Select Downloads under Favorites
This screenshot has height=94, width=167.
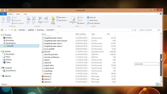pyautogui.click(x=9, y=40)
